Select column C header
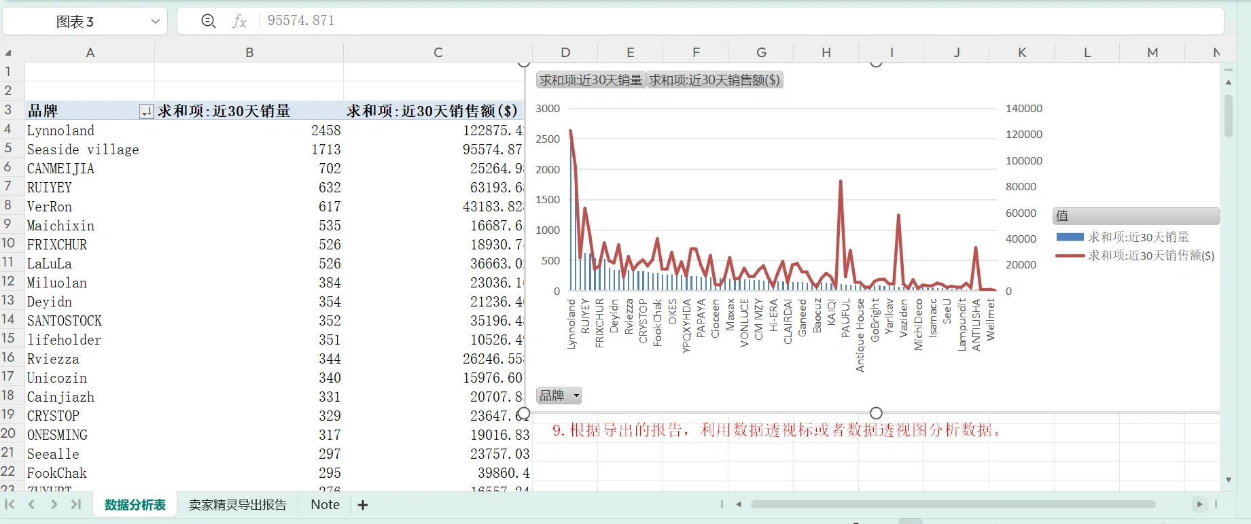 click(x=438, y=52)
